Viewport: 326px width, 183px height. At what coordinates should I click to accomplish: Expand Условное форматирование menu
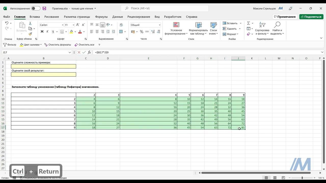pyautogui.click(x=176, y=28)
